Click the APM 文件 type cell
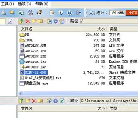This screenshot has height=118, width=138. coord(116,46)
